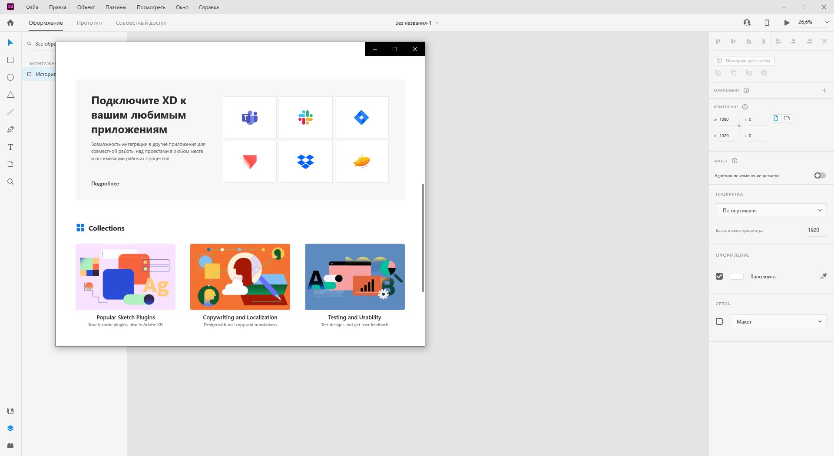834x456 pixels.
Task: Switch to Совместный доступ tab
Action: 141,23
